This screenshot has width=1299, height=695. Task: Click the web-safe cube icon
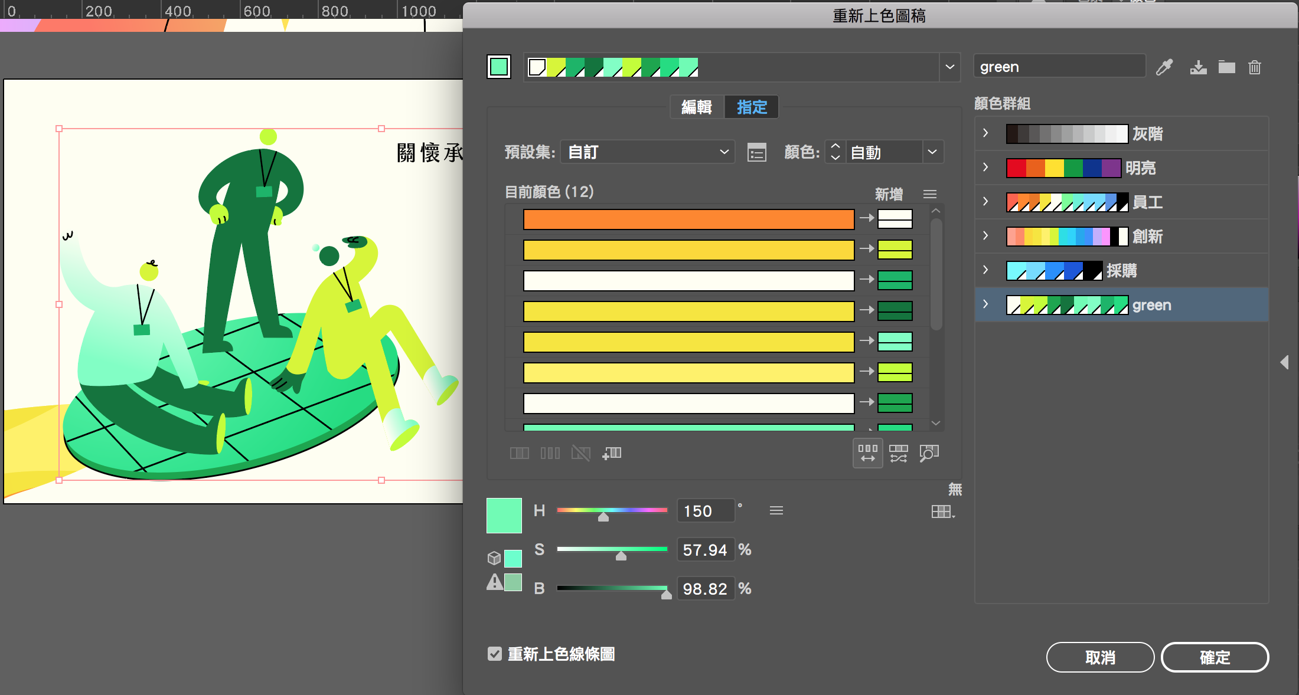click(494, 558)
